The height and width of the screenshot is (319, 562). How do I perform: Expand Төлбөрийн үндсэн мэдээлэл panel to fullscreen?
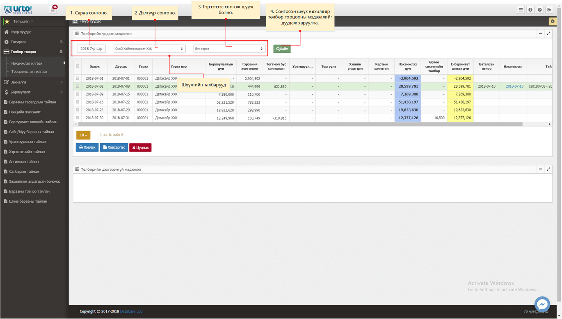coord(548,34)
